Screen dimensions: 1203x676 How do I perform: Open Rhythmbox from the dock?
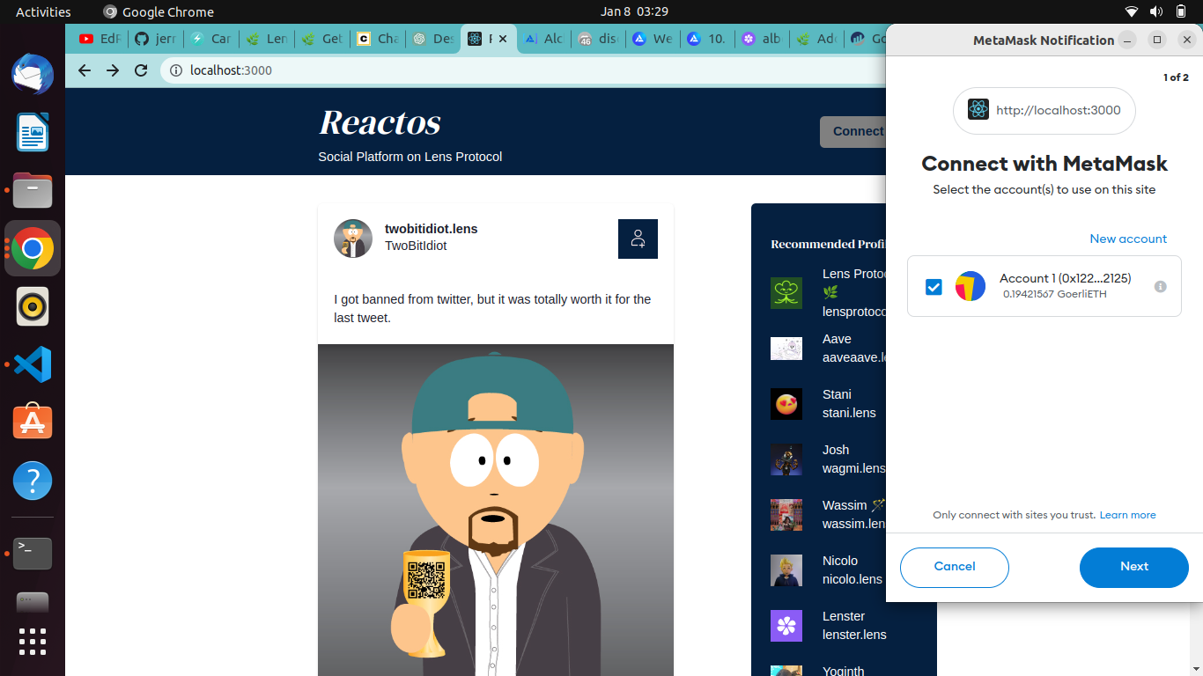pos(33,306)
